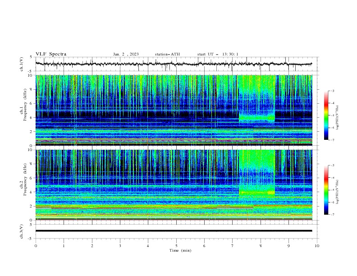The image size is (357, 276).
Task: Click ch.2 color bar "-3" tick value
Action: click(332, 166)
